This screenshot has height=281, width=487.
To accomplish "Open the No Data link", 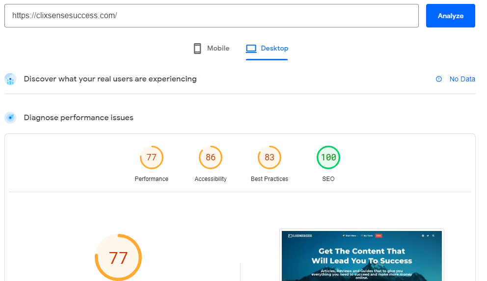I will pos(462,79).
